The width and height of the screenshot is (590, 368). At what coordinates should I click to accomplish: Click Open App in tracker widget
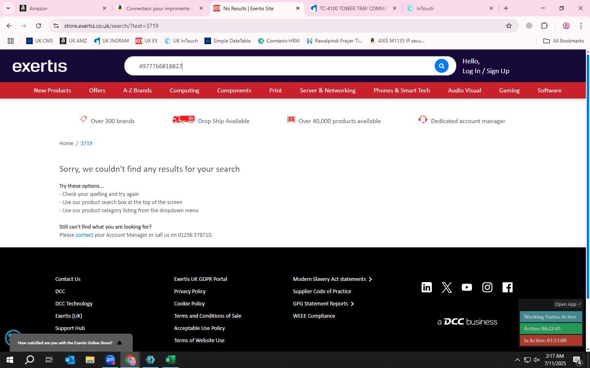pyautogui.click(x=568, y=304)
